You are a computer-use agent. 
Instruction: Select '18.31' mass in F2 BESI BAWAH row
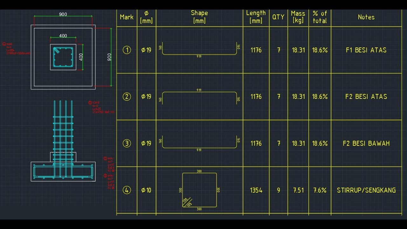coord(298,143)
